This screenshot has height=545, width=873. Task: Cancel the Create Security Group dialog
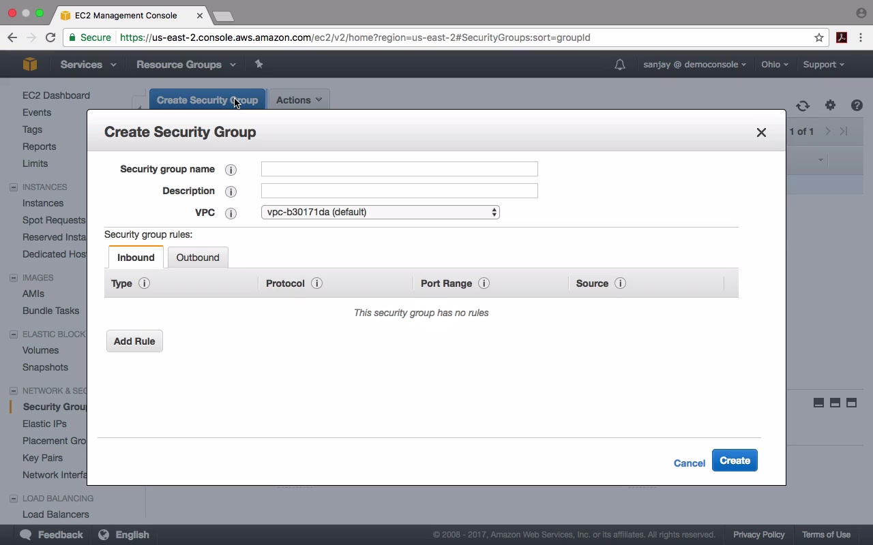point(690,463)
